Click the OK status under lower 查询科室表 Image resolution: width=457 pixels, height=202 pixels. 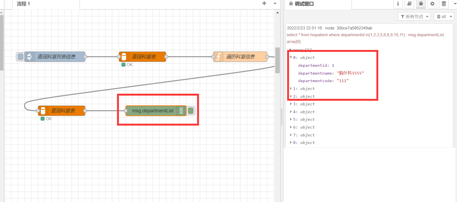(46, 119)
